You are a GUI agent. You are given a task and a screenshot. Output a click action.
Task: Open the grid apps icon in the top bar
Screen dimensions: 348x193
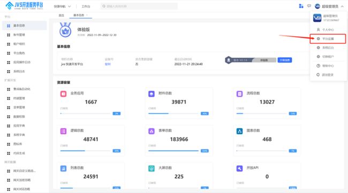(301, 6)
